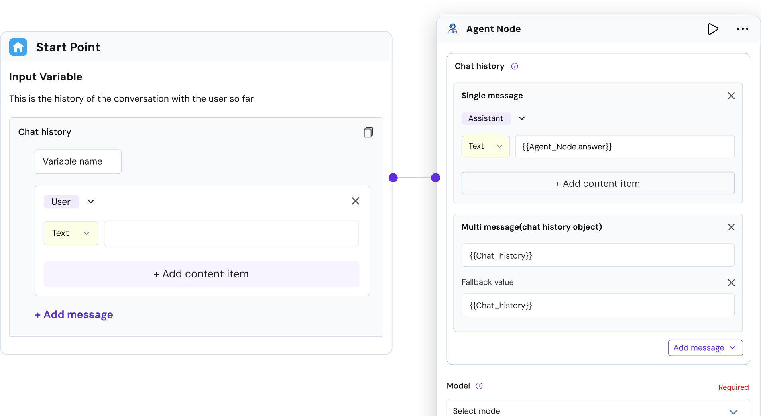The image size is (761, 416).
Task: Click the Single message label
Action: point(492,96)
